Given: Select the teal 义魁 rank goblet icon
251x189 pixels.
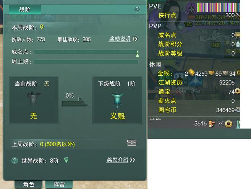Looking at the screenshot, I should tap(118, 100).
